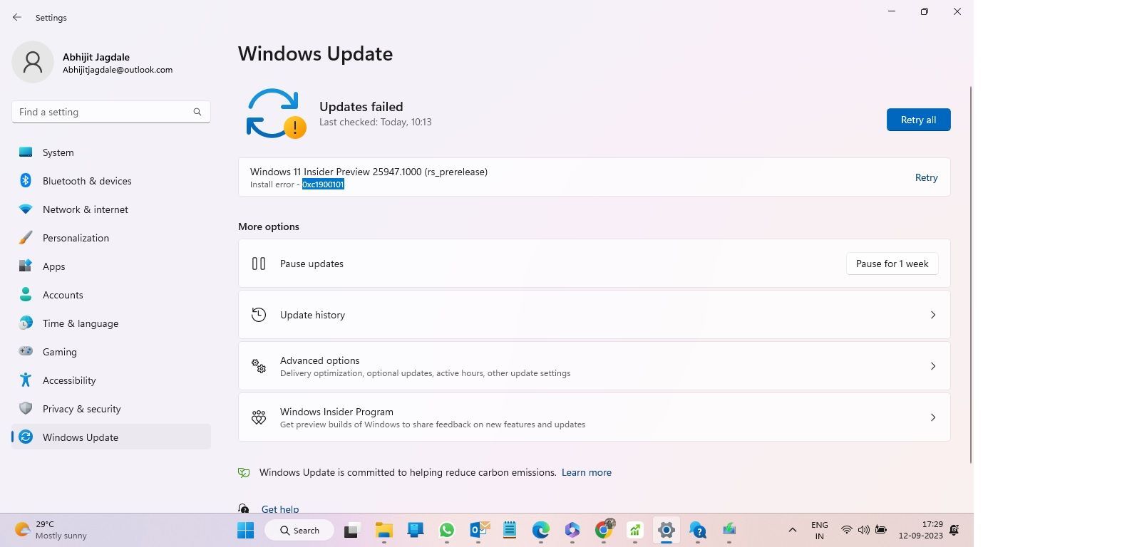This screenshot has width=1127, height=547.
Task: Open Bluetooth & devices settings
Action: tap(111, 181)
